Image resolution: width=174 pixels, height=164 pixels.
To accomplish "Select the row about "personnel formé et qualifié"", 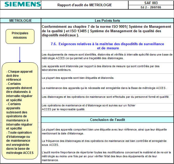I will (x=105, y=97).
